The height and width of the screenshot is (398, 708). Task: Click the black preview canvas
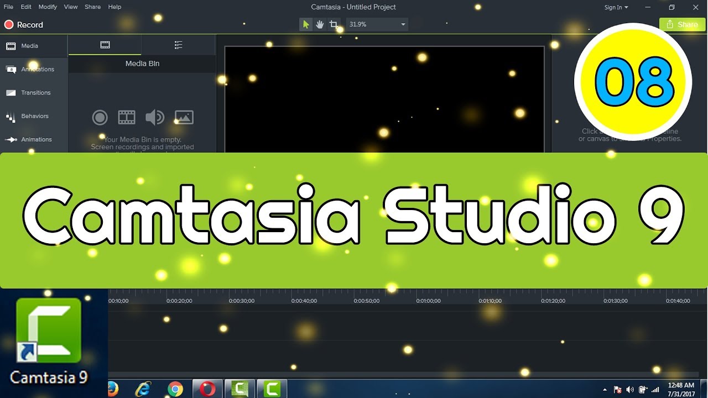384,99
